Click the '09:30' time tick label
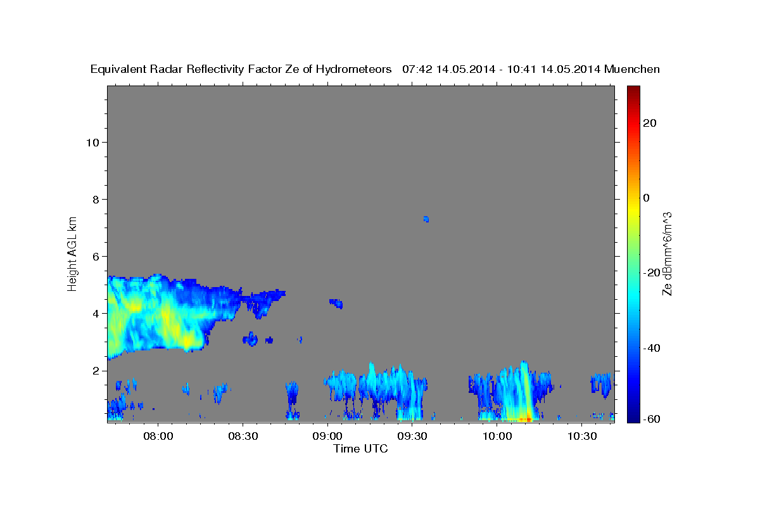Viewport: 760px width, 507px height. coord(412,437)
